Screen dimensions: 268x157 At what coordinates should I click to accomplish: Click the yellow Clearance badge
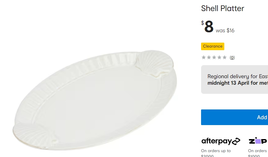click(213, 46)
